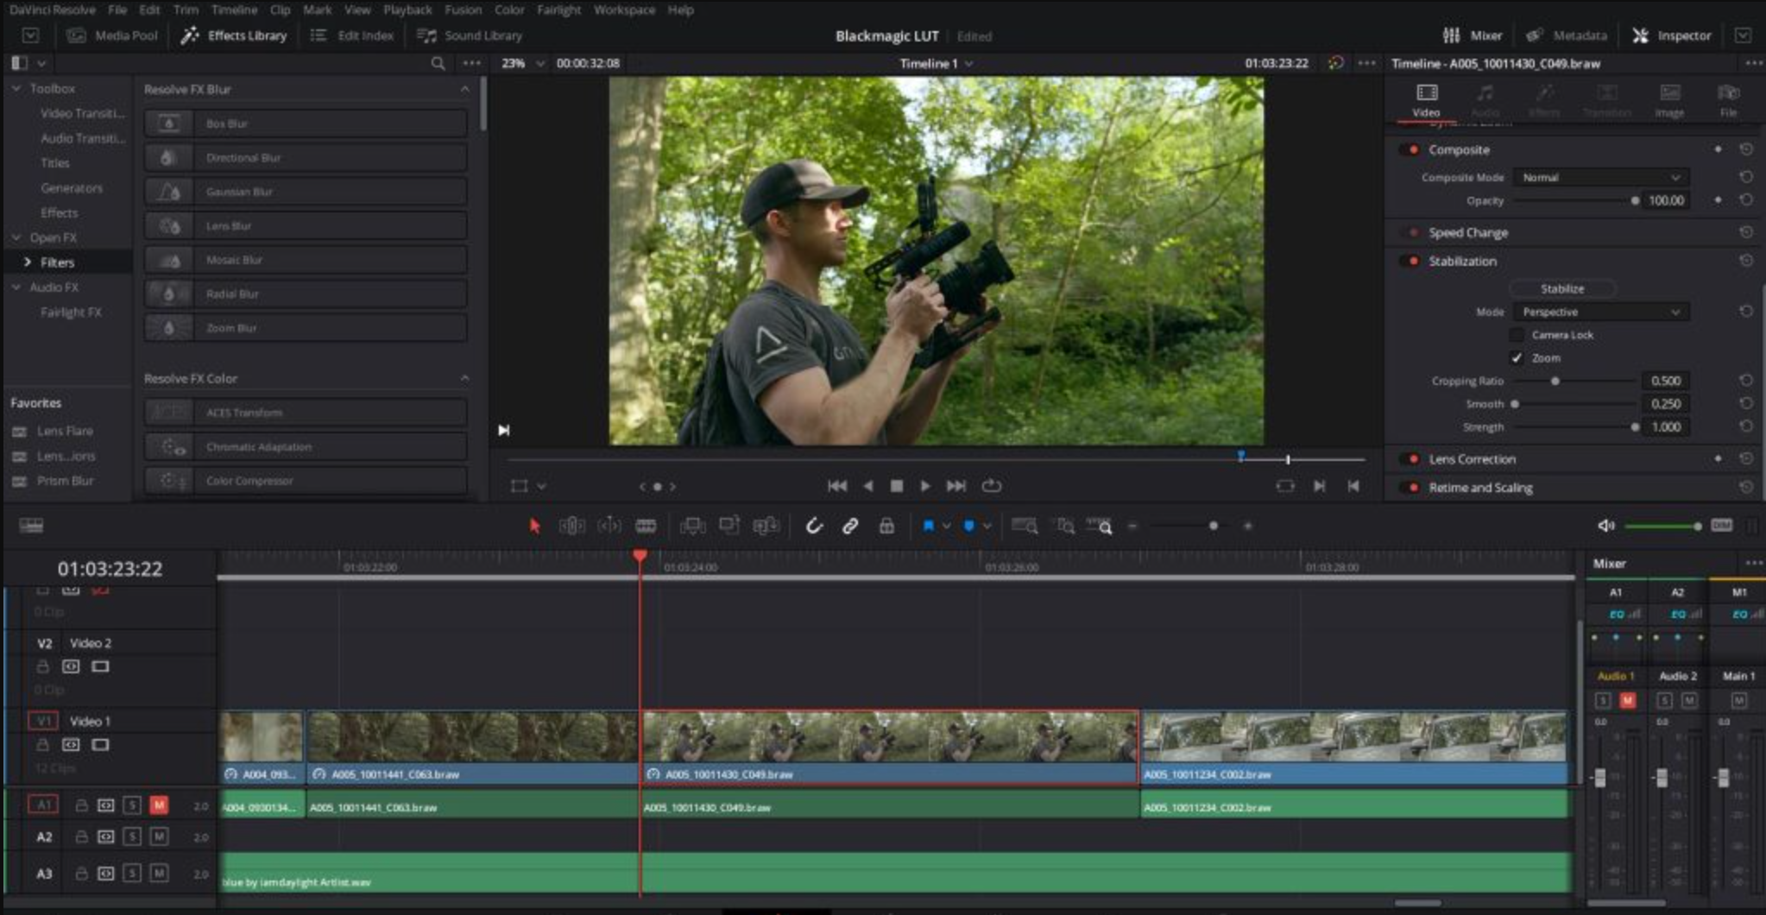Switch to the Audio tab in Inspector
Image resolution: width=1766 pixels, height=915 pixels.
(x=1486, y=99)
